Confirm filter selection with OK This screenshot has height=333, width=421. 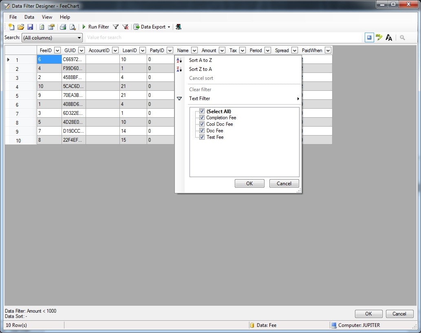pyautogui.click(x=249, y=183)
